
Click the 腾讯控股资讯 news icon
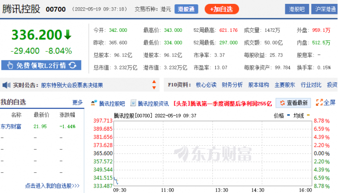tap(133, 103)
